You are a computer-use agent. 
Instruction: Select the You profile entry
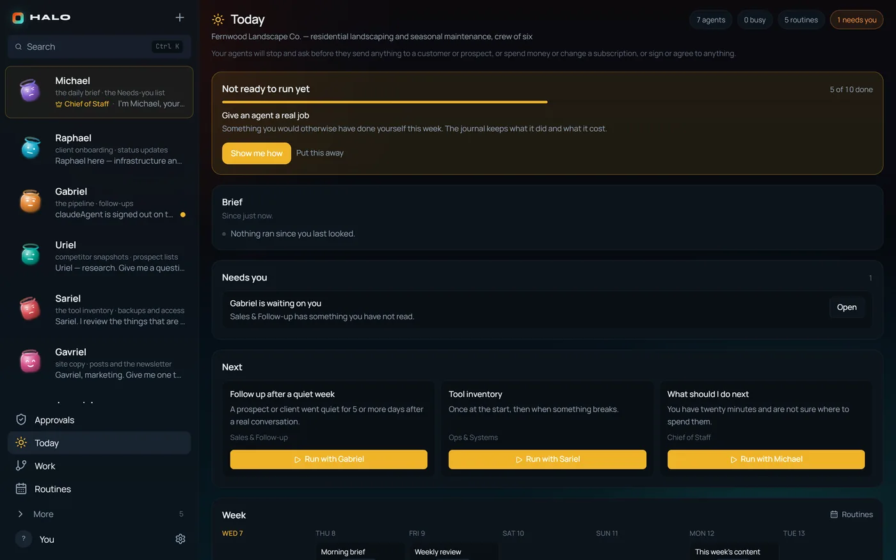pyautogui.click(x=47, y=540)
